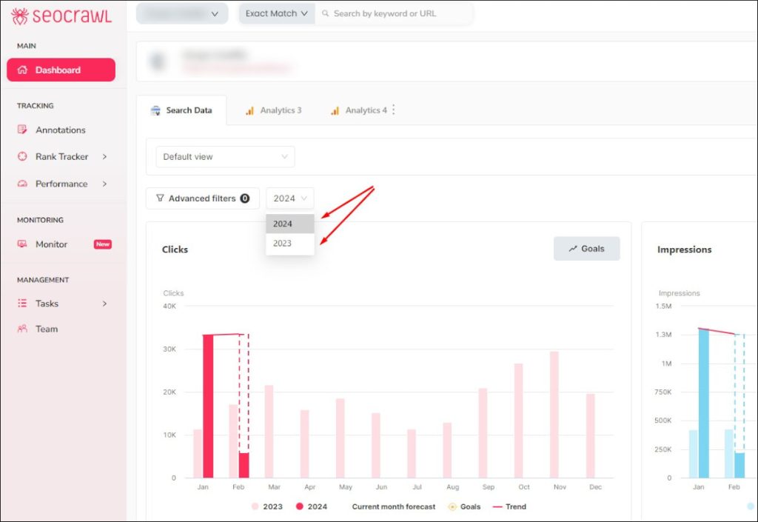Click the Monitor icon with the New badge

24,244
